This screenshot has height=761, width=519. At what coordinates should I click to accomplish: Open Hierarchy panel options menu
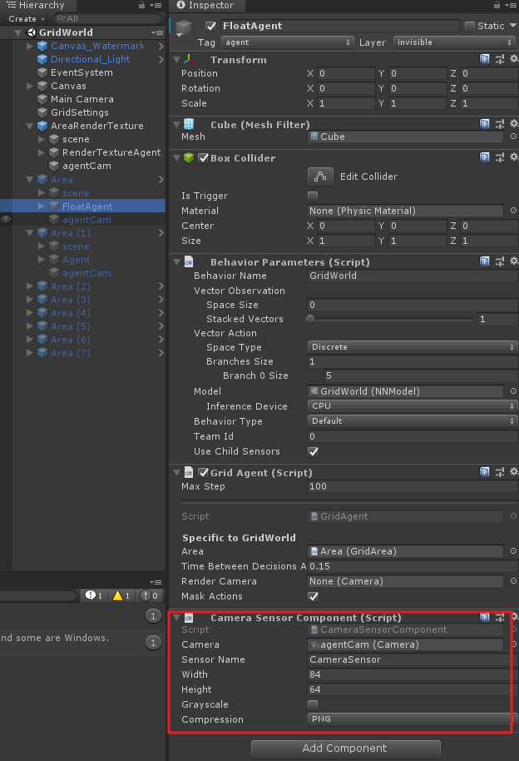pos(156,5)
